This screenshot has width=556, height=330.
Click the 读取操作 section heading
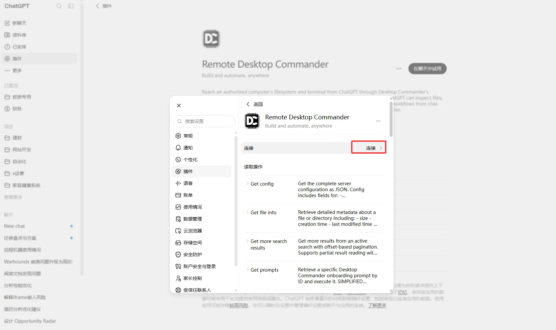[x=253, y=167]
